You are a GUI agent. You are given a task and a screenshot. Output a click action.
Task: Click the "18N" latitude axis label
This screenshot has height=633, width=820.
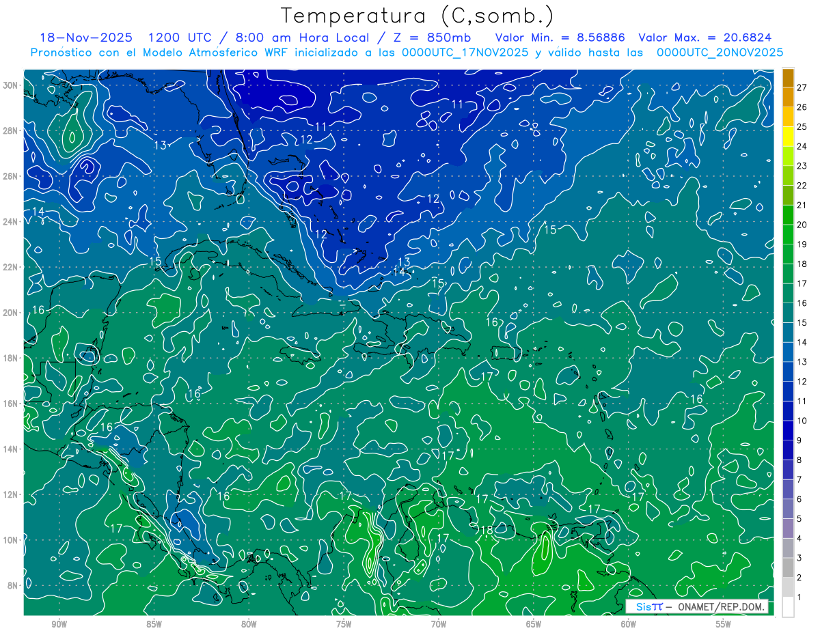click(11, 358)
